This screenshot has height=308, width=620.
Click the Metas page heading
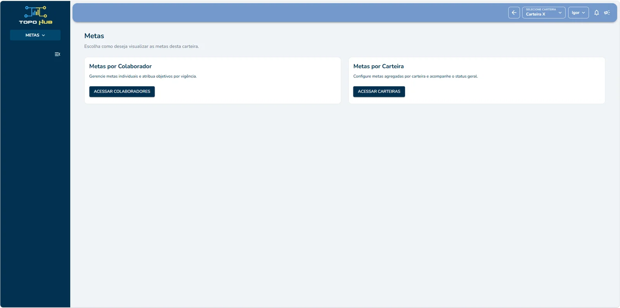tap(94, 36)
